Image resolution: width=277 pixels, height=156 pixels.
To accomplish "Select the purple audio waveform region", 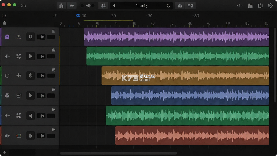I will tap(176, 37).
